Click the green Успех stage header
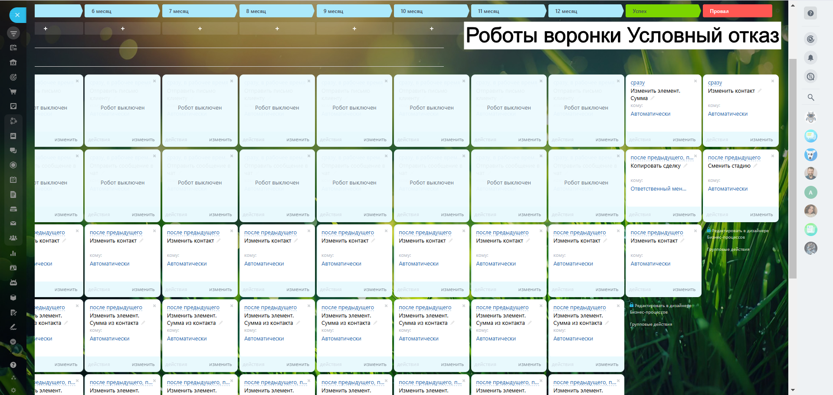Screen dimensions: 833x395 (x=662, y=11)
